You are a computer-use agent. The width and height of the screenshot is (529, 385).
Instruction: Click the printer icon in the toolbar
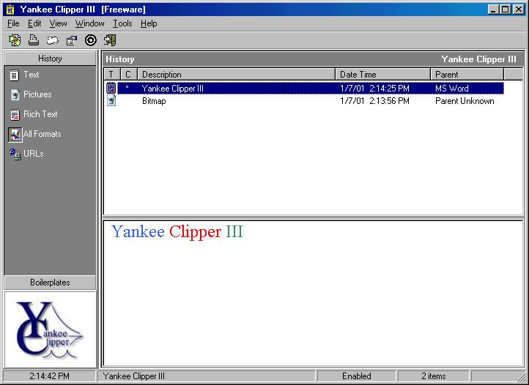pos(34,40)
